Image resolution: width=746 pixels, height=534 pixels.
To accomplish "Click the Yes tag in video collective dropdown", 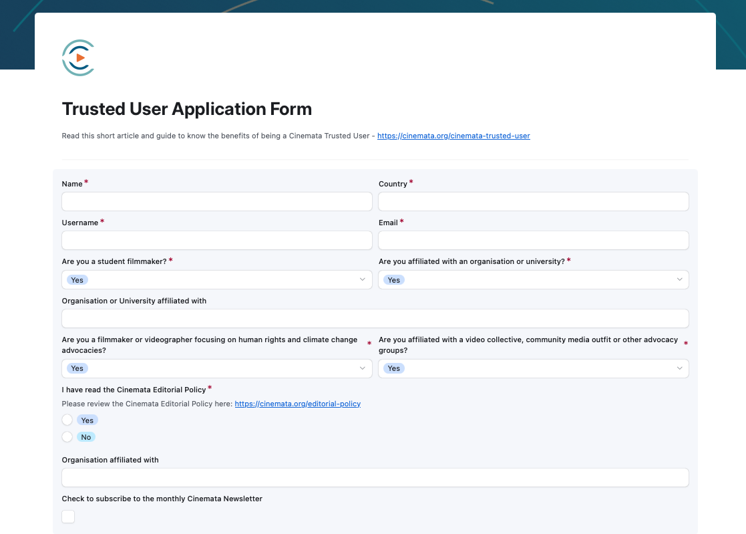I will 394,368.
